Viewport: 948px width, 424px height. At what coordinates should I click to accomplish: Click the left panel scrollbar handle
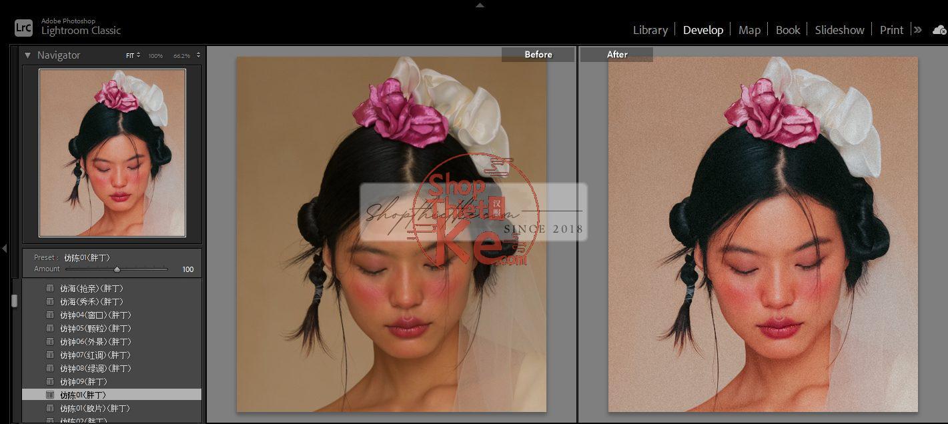coord(14,301)
